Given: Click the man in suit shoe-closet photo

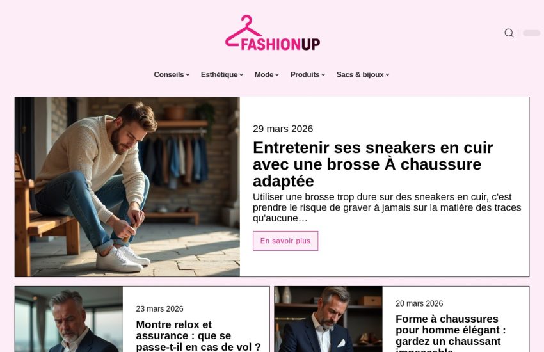Looking at the screenshot, I should [328, 319].
